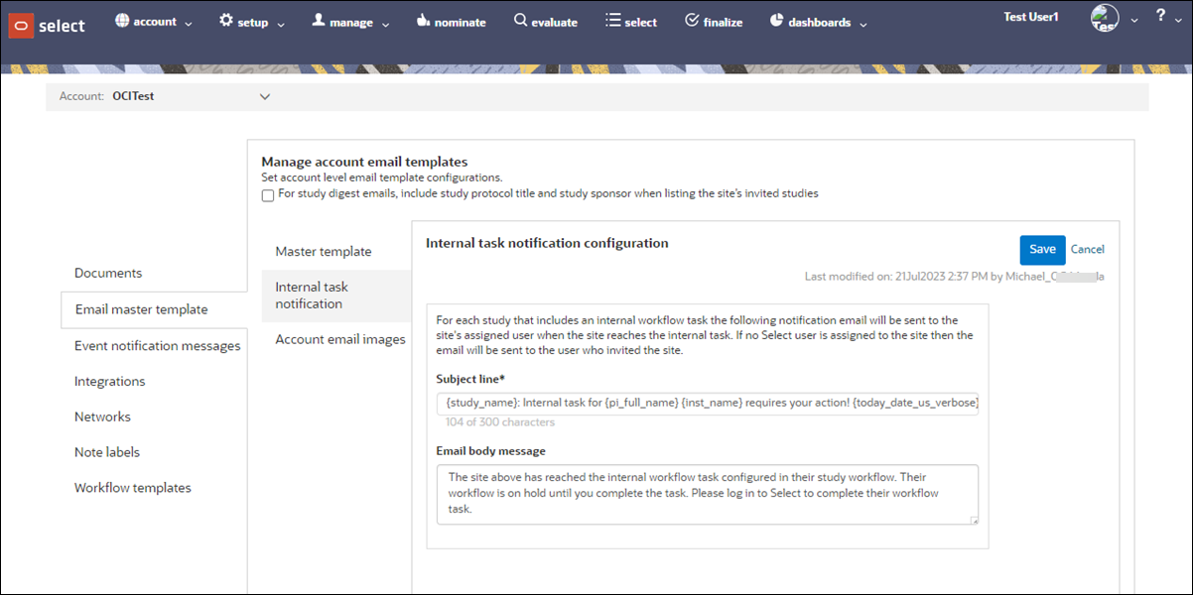
Task: Click the thumbs-up nominate icon
Action: click(x=422, y=20)
